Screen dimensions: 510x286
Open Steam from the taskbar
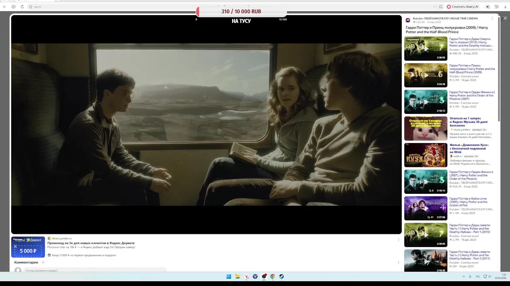281,276
